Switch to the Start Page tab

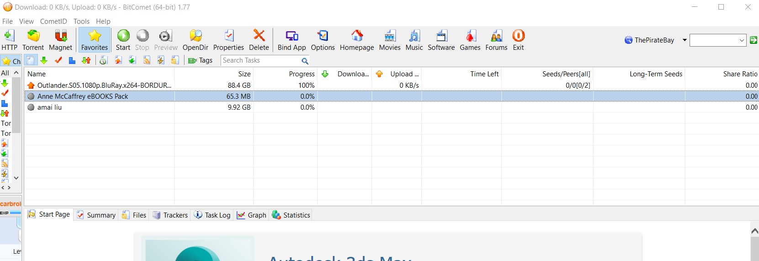(x=49, y=214)
